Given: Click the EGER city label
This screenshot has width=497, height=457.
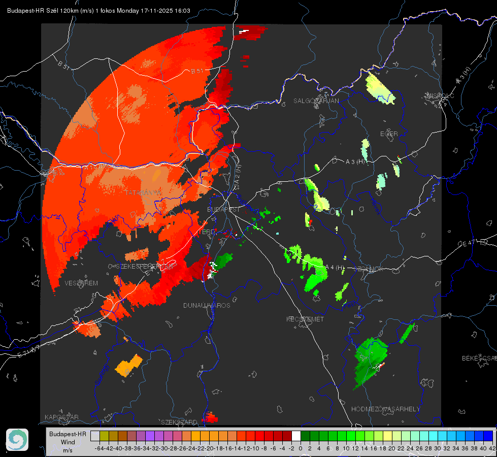Looking at the screenshot, I should (x=389, y=134).
